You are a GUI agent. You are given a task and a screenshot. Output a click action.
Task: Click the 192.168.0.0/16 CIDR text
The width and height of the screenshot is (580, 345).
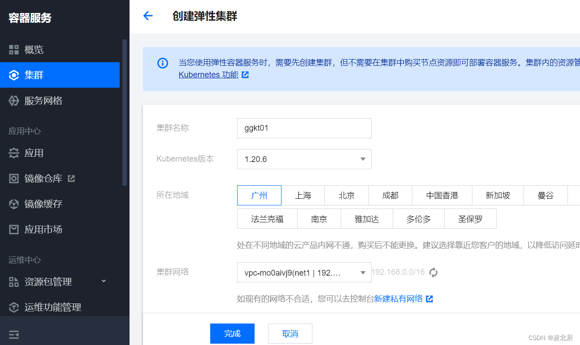(398, 272)
